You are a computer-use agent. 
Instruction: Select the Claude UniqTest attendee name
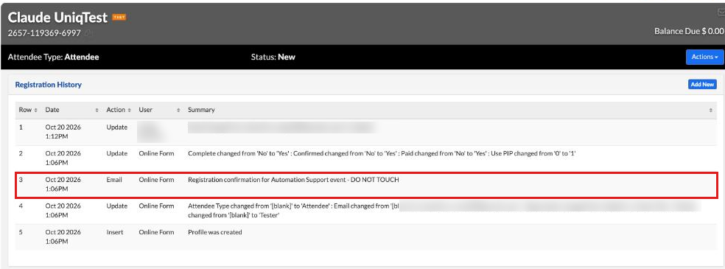click(x=57, y=18)
